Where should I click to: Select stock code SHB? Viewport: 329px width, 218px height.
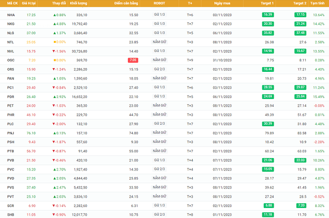tap(10, 215)
